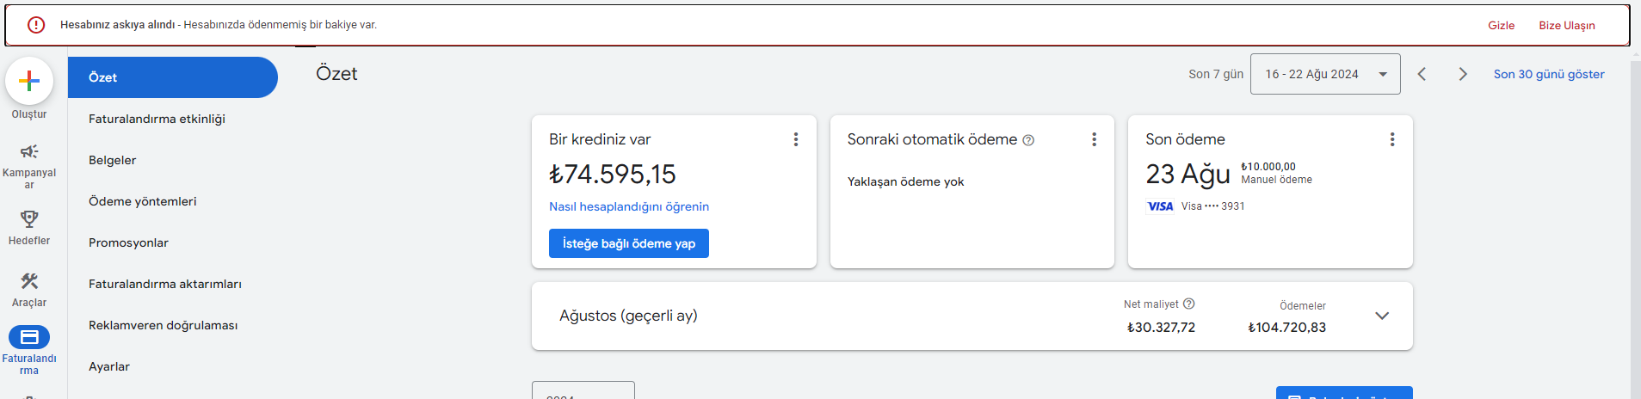Select the Faturalandırma card icon
The width and height of the screenshot is (1641, 399).
(x=29, y=337)
